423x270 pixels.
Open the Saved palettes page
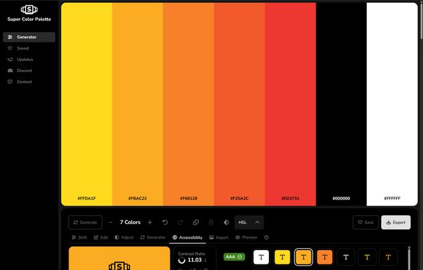tap(29, 49)
